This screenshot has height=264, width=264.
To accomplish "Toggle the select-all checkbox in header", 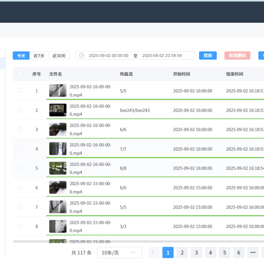I will [x=20, y=74].
